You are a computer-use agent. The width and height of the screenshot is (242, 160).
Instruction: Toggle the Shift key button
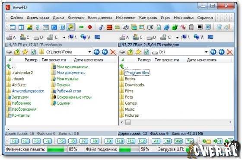tap(178, 141)
